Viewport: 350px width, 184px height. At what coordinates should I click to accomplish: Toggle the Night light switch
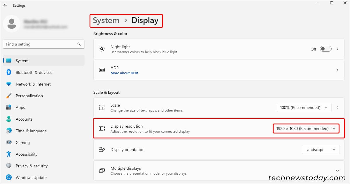[325, 49]
